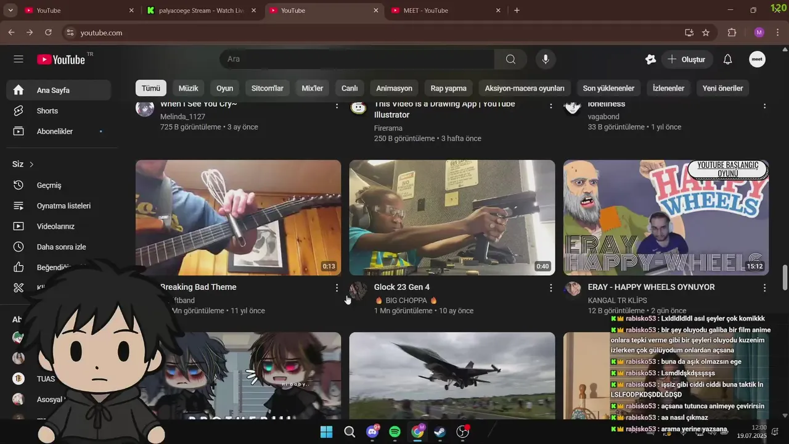Select the İzlenenler filter chip
789x444 pixels.
click(669, 88)
